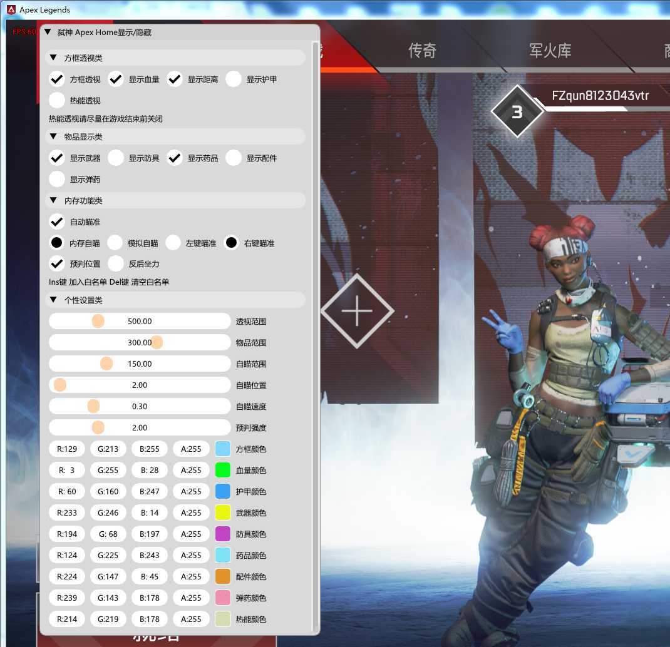Viewport: 670px width, 647px height.
Task: Open the 武器颜色 yellow swatch
Action: coord(223,512)
